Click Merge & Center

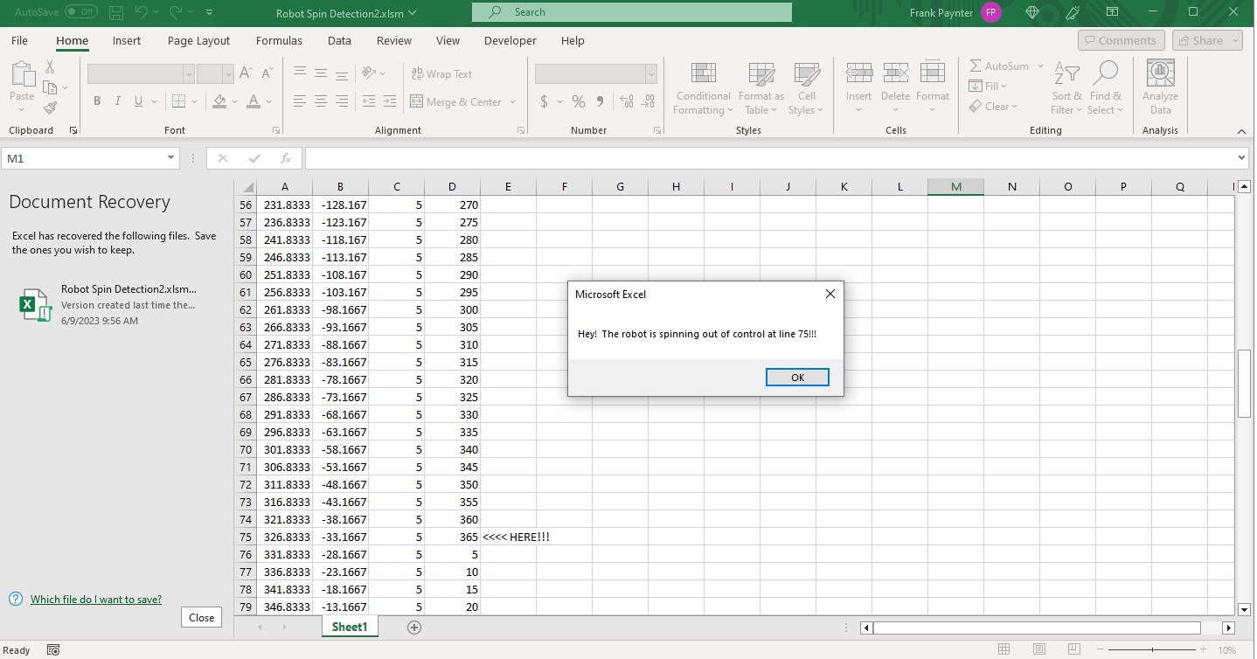455,101
